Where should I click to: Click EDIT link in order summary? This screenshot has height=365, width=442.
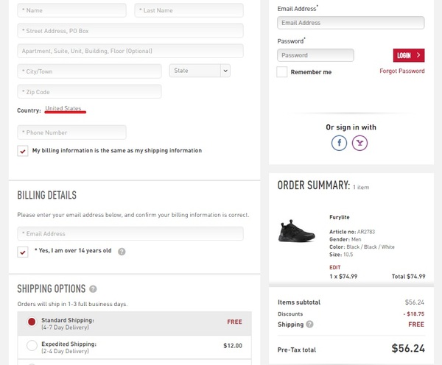tap(335, 267)
